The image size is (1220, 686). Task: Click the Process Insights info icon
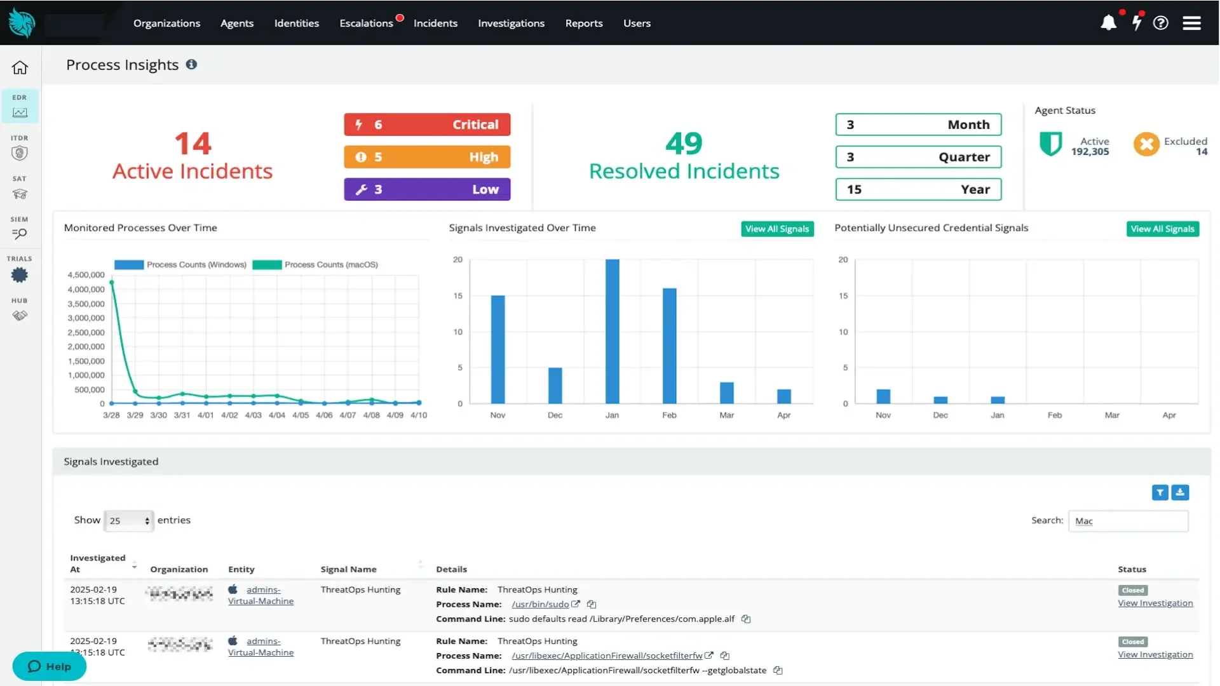click(191, 64)
